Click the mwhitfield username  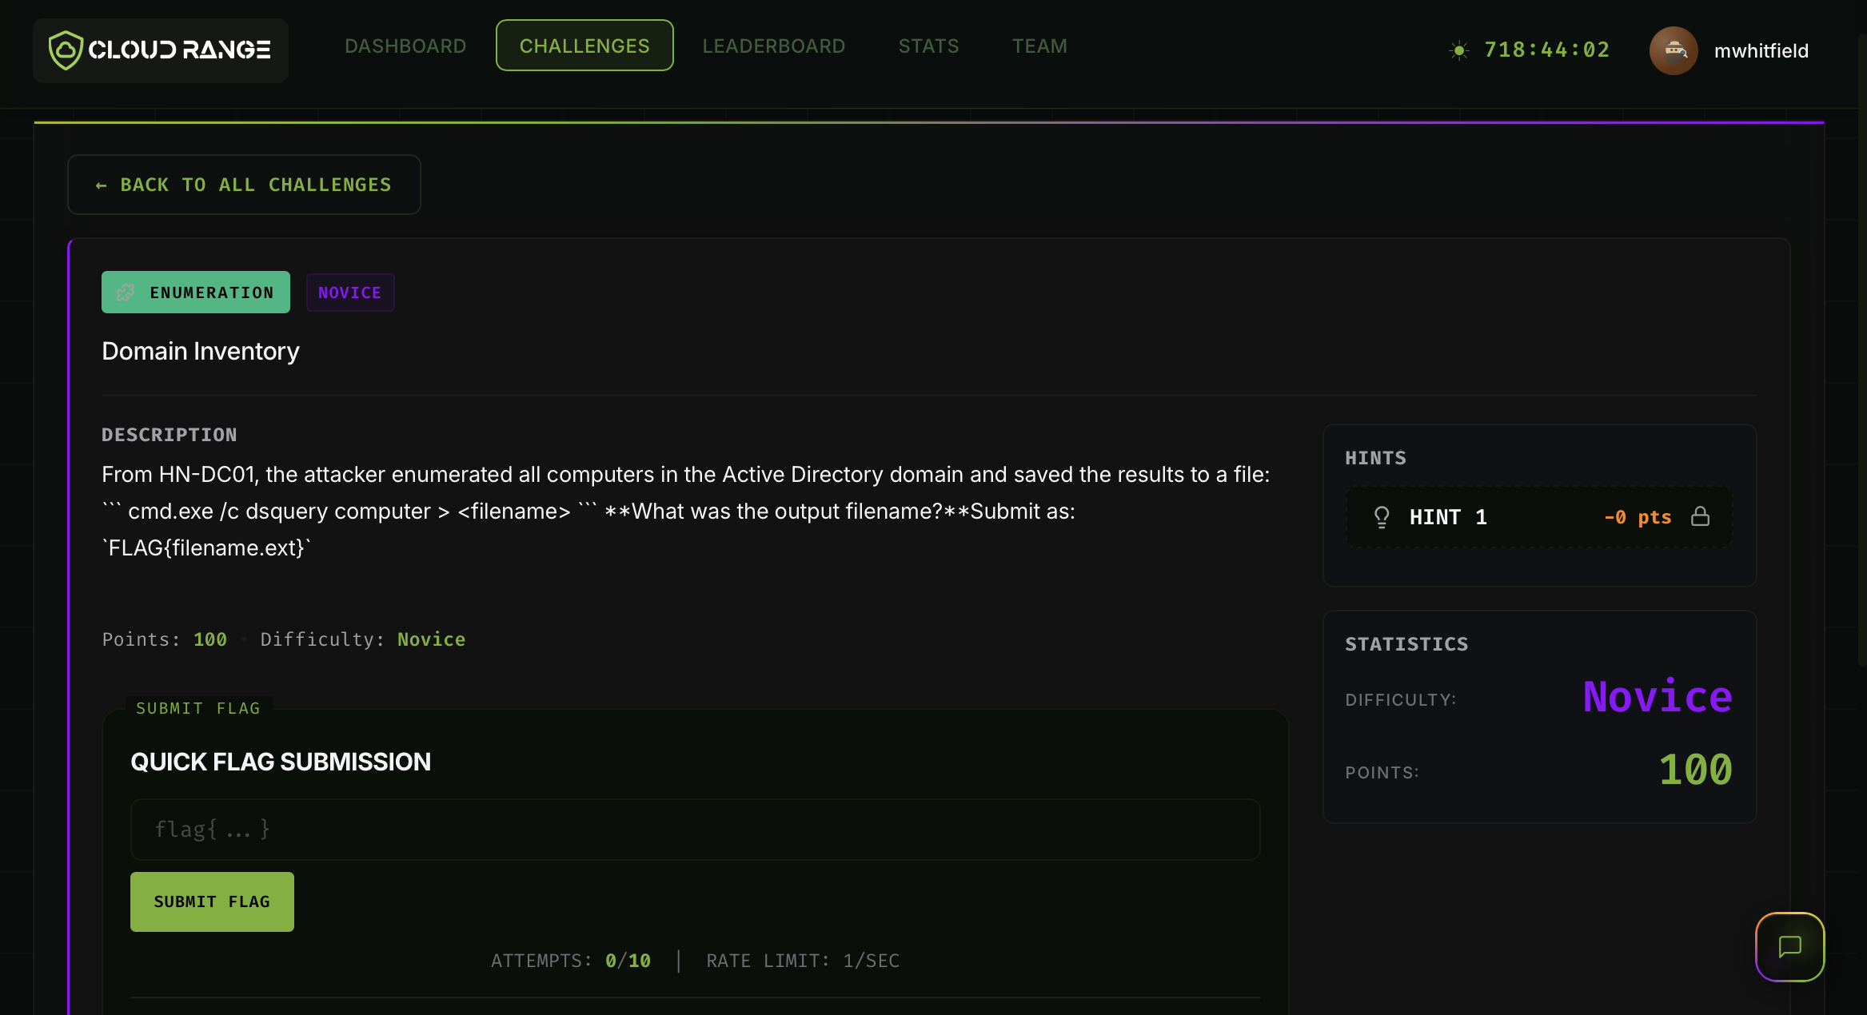coord(1761,50)
